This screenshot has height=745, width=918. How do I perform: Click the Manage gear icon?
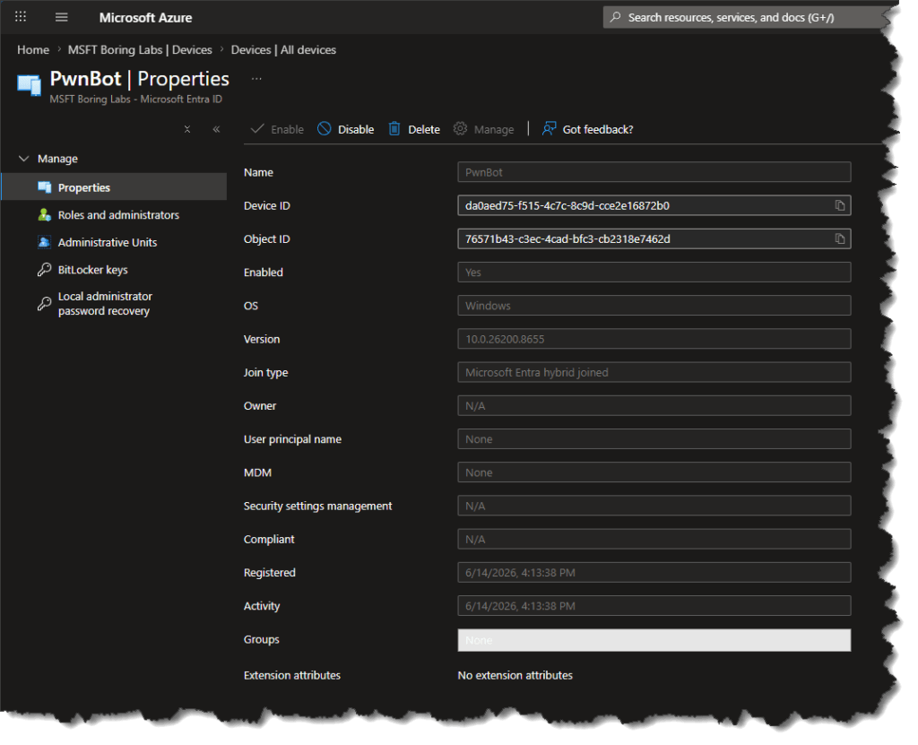tap(460, 128)
